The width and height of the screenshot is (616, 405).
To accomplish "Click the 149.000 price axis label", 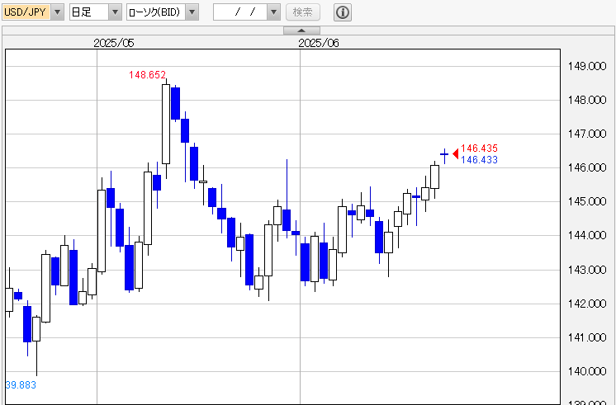I will click(587, 66).
